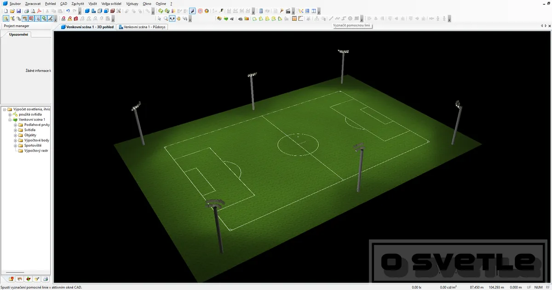Select the magnifier zoom tool
The height and width of the screenshot is (290, 552).
tap(166, 19)
